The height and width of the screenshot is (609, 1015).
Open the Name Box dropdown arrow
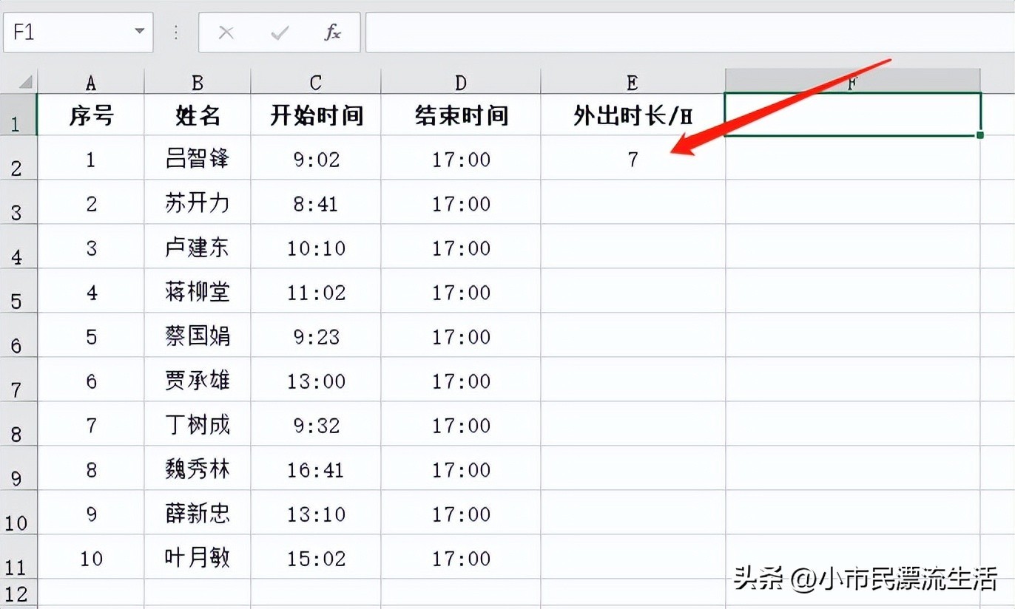(x=139, y=33)
